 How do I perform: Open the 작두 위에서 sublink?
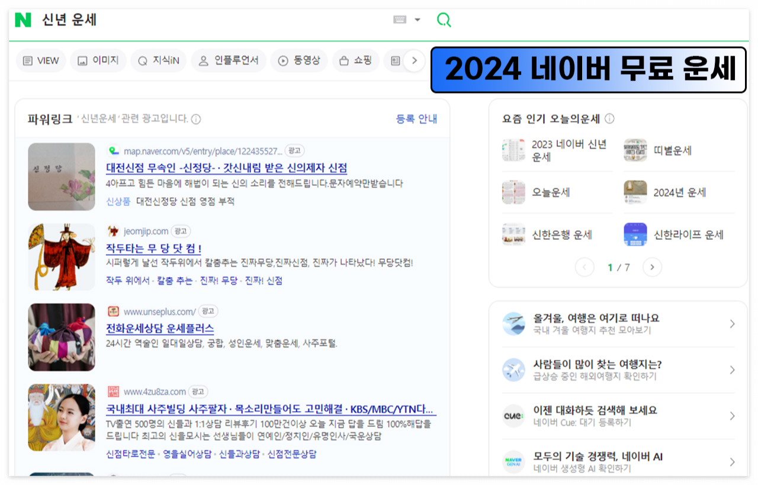(128, 281)
